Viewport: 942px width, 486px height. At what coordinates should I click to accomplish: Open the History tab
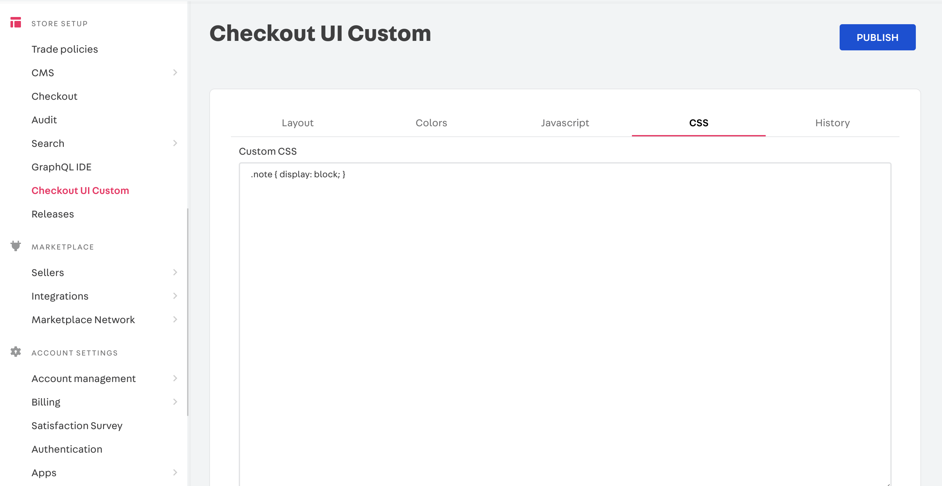pyautogui.click(x=832, y=123)
